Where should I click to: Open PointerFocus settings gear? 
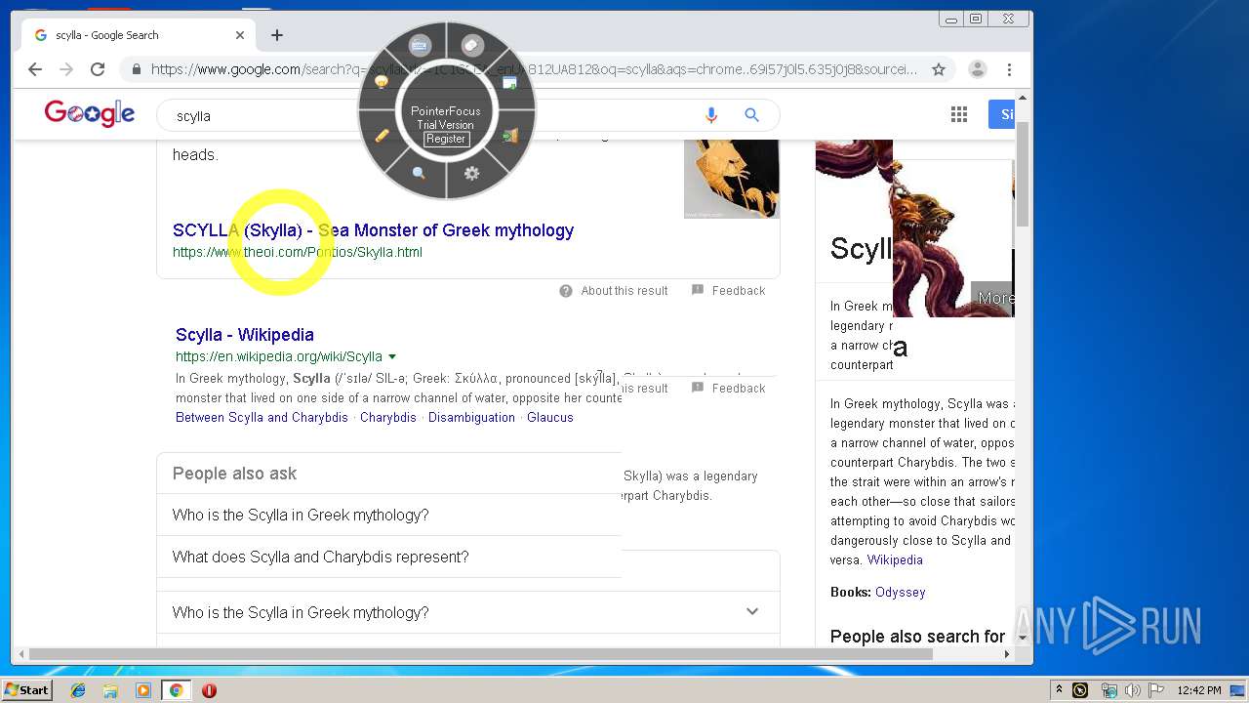[x=471, y=173]
